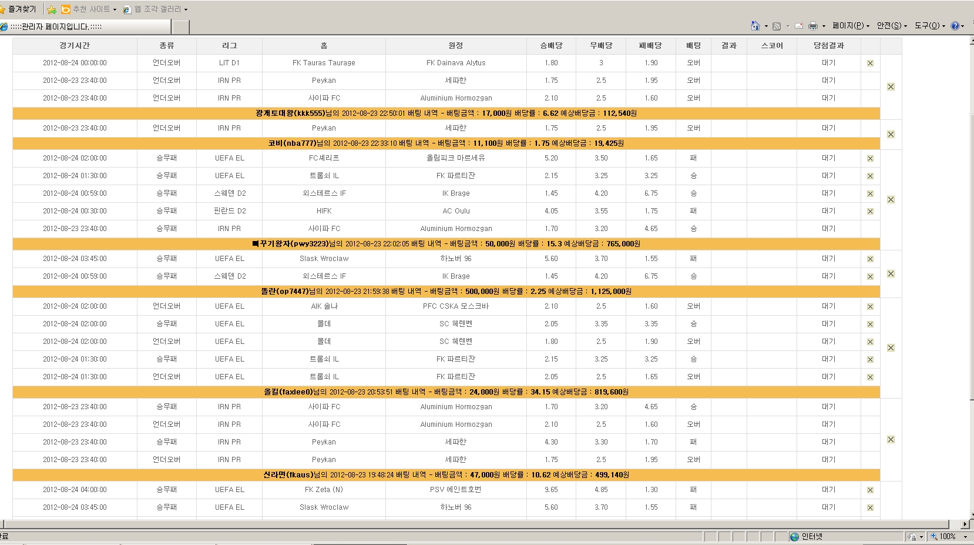Screen dimensions: 974x545
Task: Expand the RSS feeds dropdown arrow
Action: tap(788, 26)
